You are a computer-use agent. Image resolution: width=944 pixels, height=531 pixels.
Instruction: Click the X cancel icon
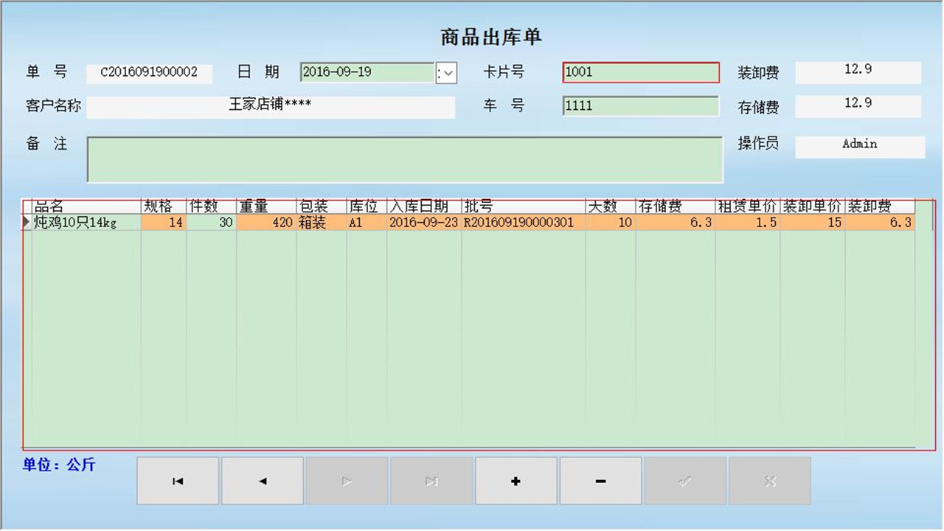tap(769, 481)
